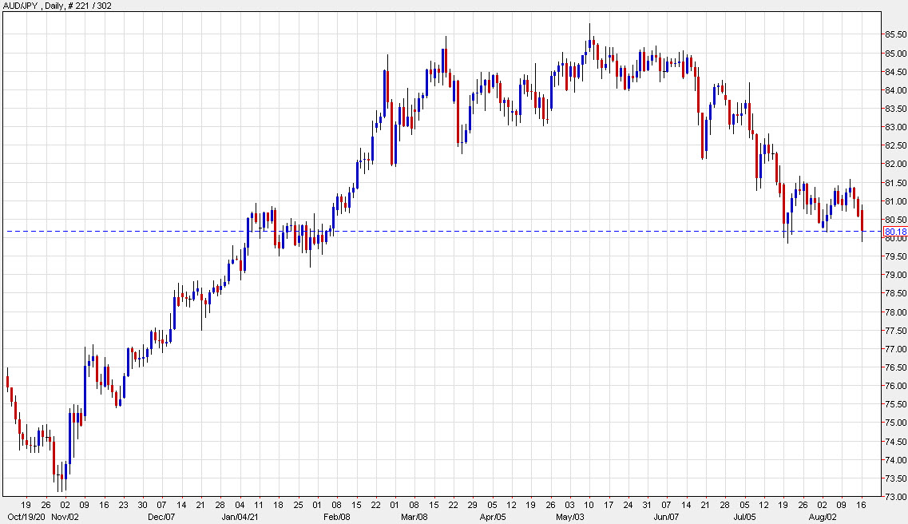908x524 pixels.
Task: Click the last red candle at chart's right edge
Action: pos(862,220)
